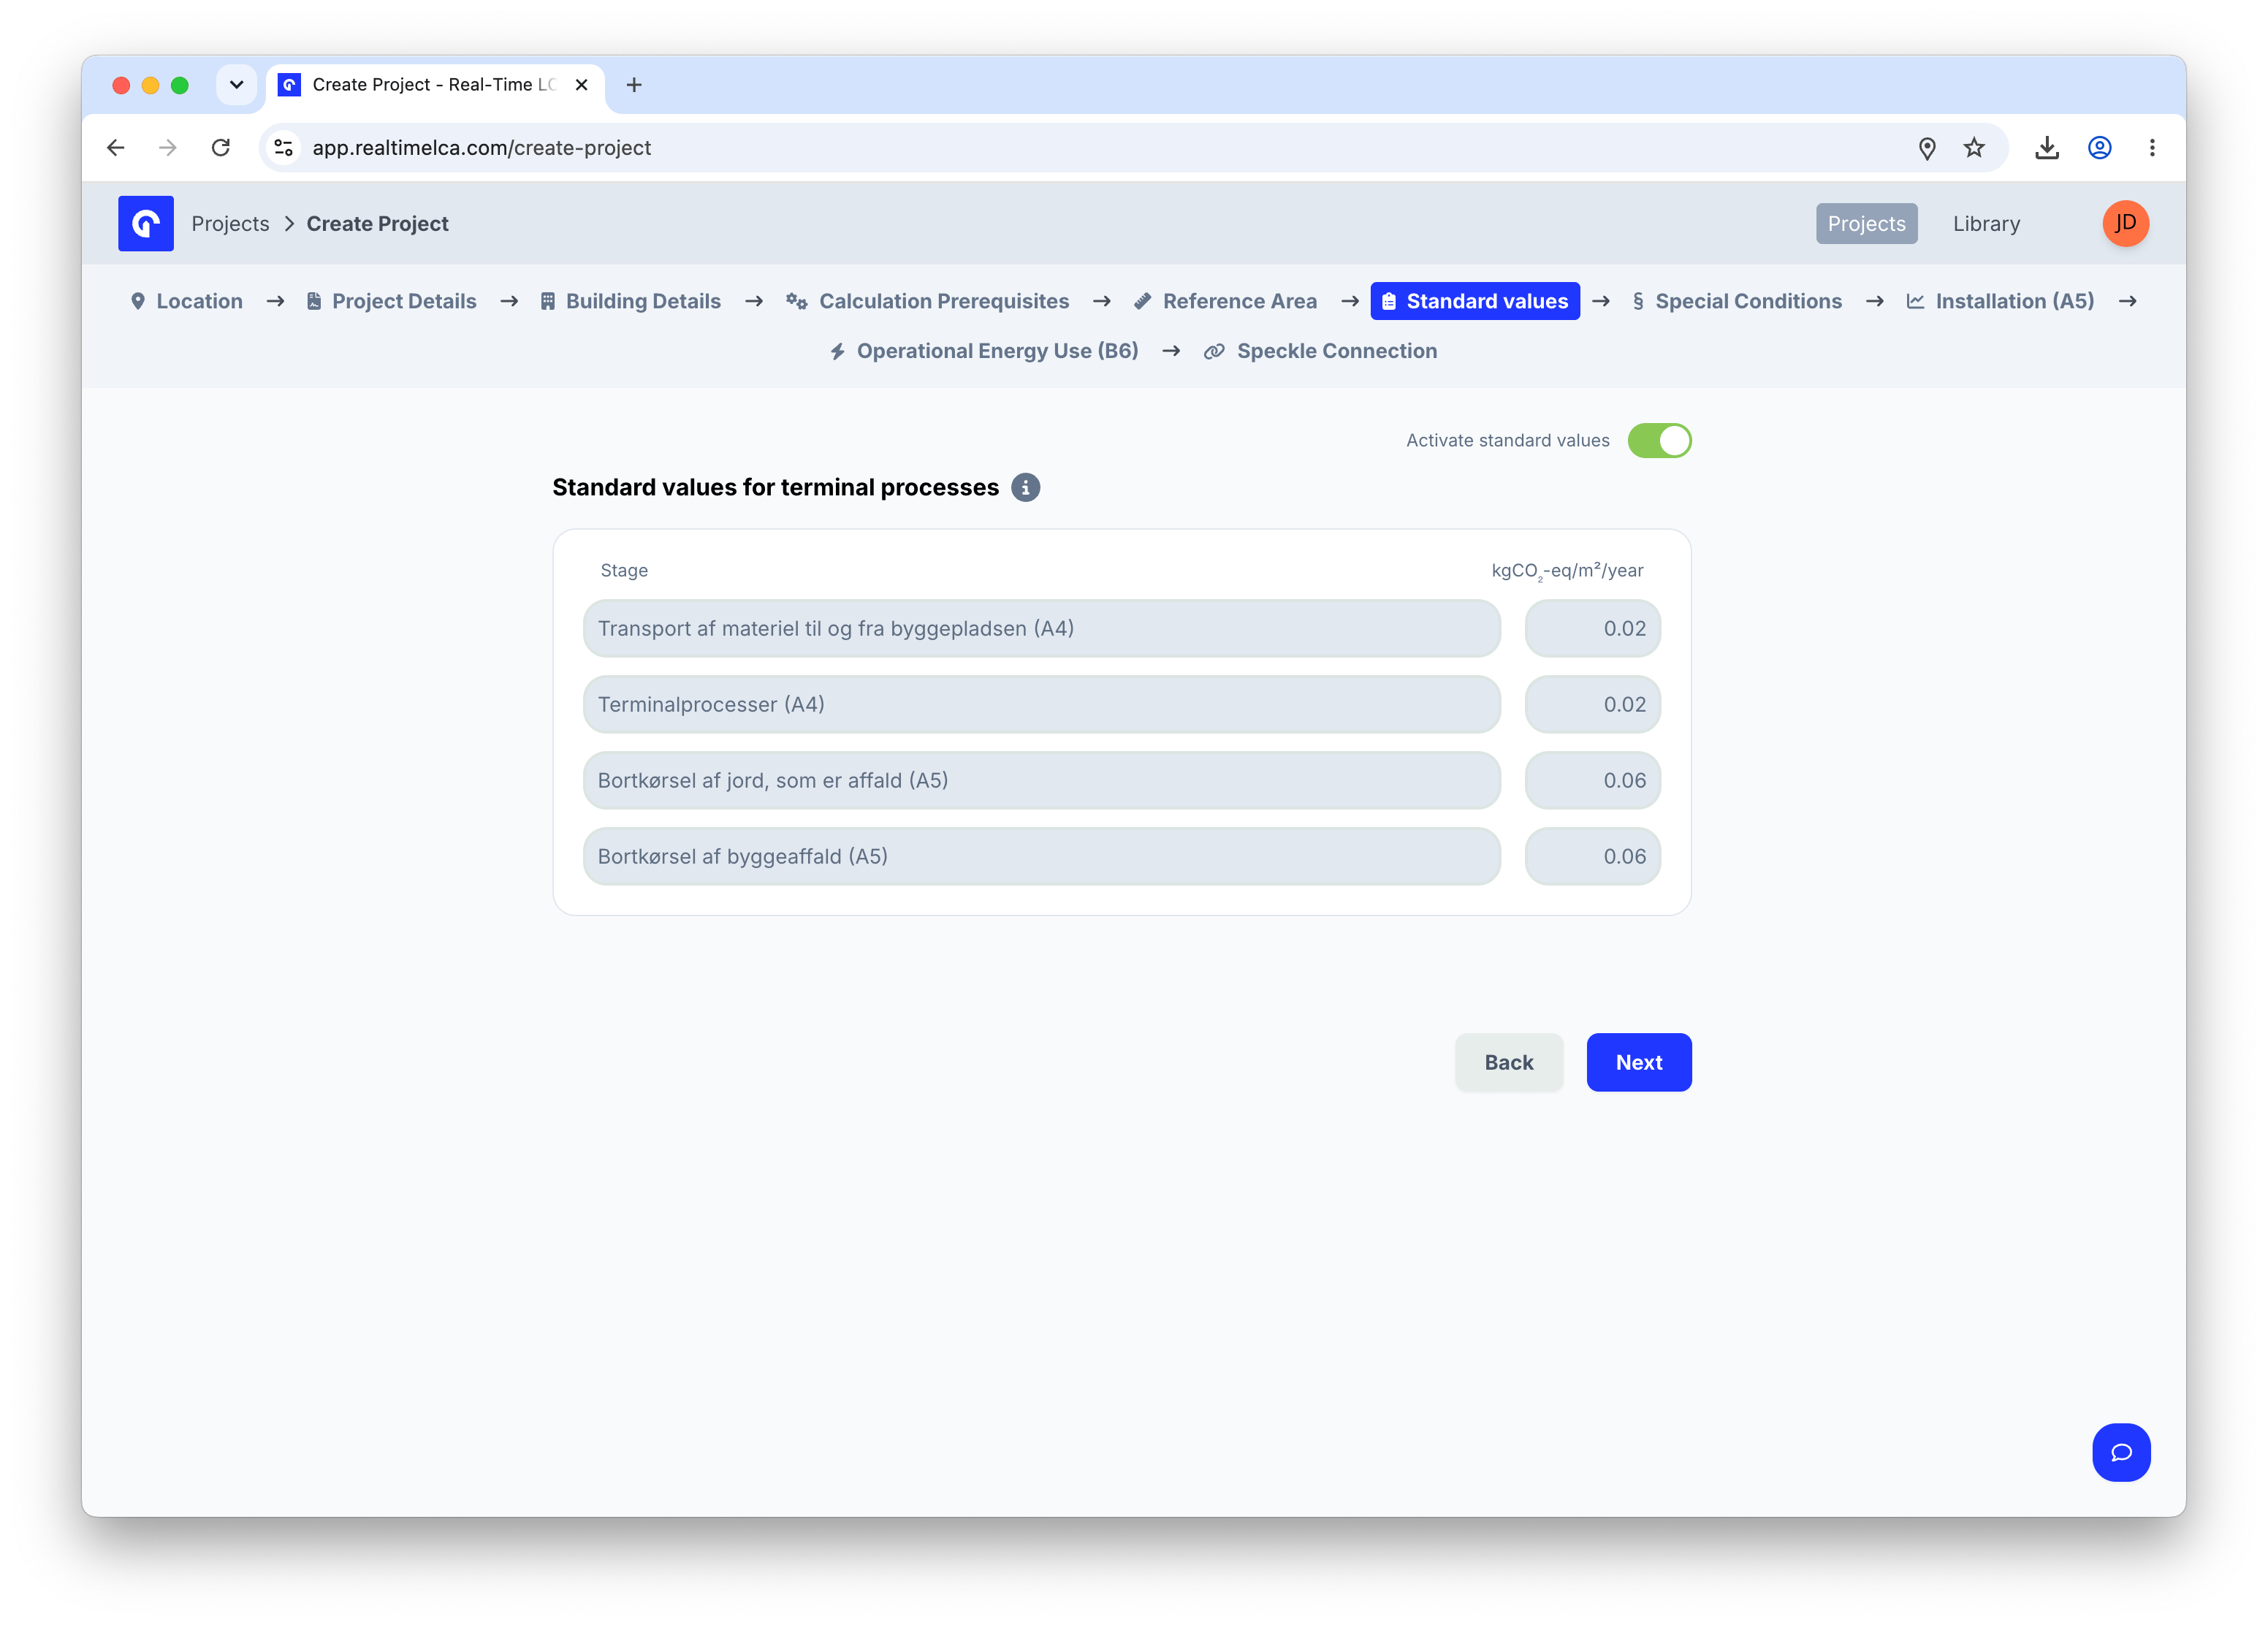The height and width of the screenshot is (1625, 2268).
Task: Click the kgCO₂-eq/m²/year column header
Action: [1567, 570]
